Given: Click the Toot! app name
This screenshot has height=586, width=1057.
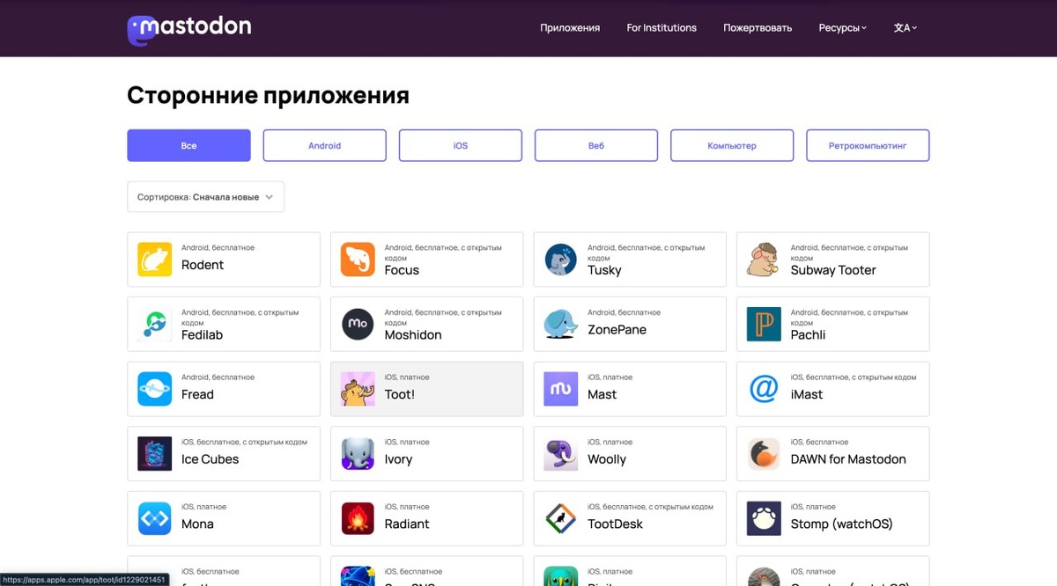Looking at the screenshot, I should pyautogui.click(x=399, y=394).
